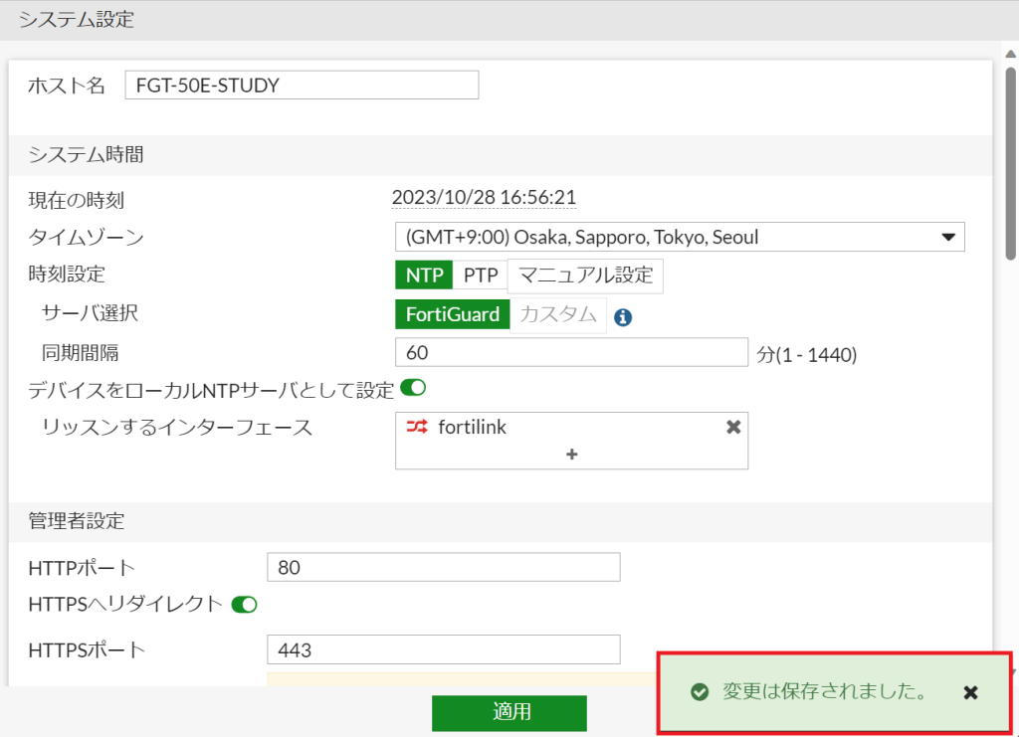The width and height of the screenshot is (1019, 737).
Task: Click the ホスト名 text field
Action: click(302, 86)
